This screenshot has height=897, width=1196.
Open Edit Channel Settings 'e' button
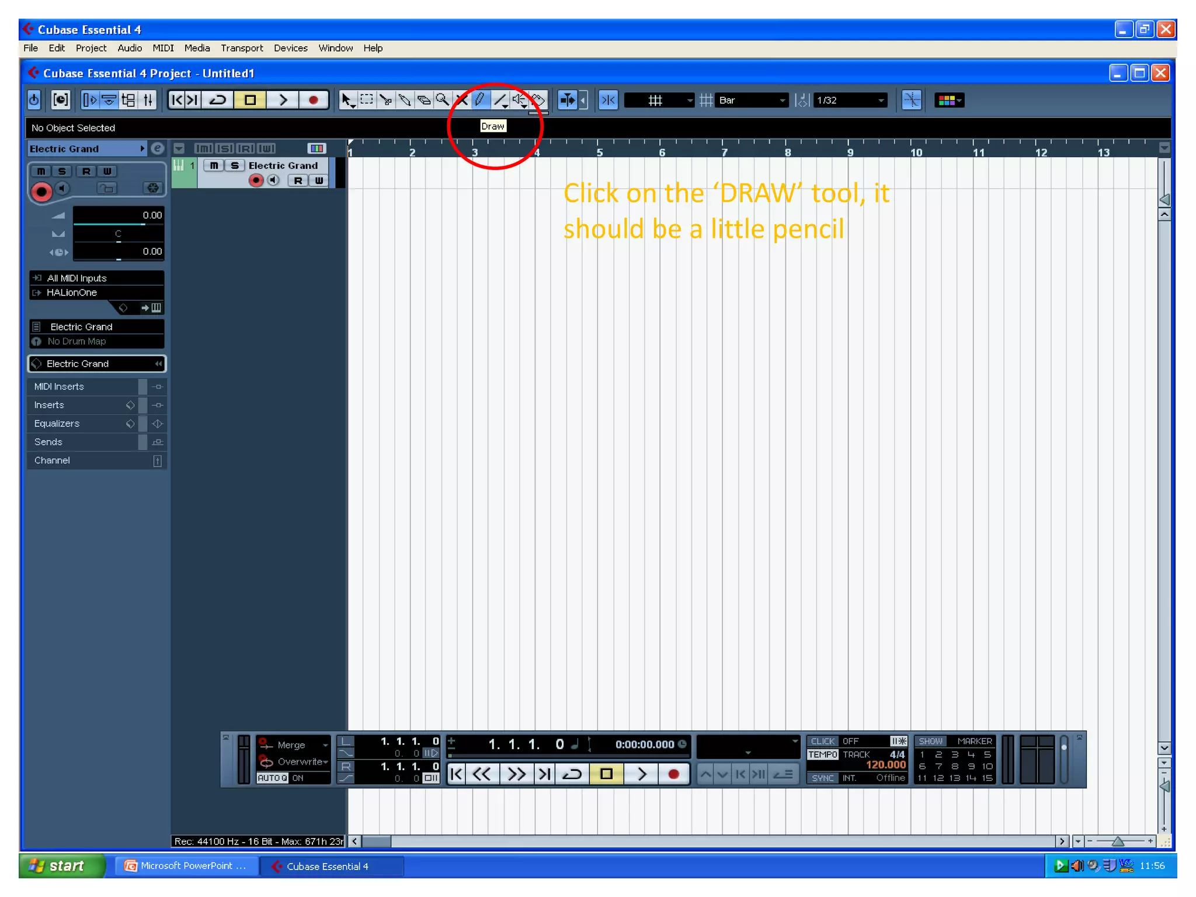tap(157, 148)
